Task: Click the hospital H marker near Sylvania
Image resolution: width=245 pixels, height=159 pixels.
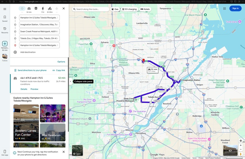Action: pos(114,46)
